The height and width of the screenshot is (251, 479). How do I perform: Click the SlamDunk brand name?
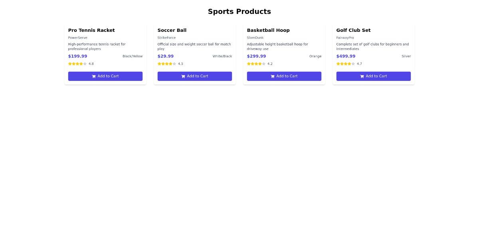(255, 37)
